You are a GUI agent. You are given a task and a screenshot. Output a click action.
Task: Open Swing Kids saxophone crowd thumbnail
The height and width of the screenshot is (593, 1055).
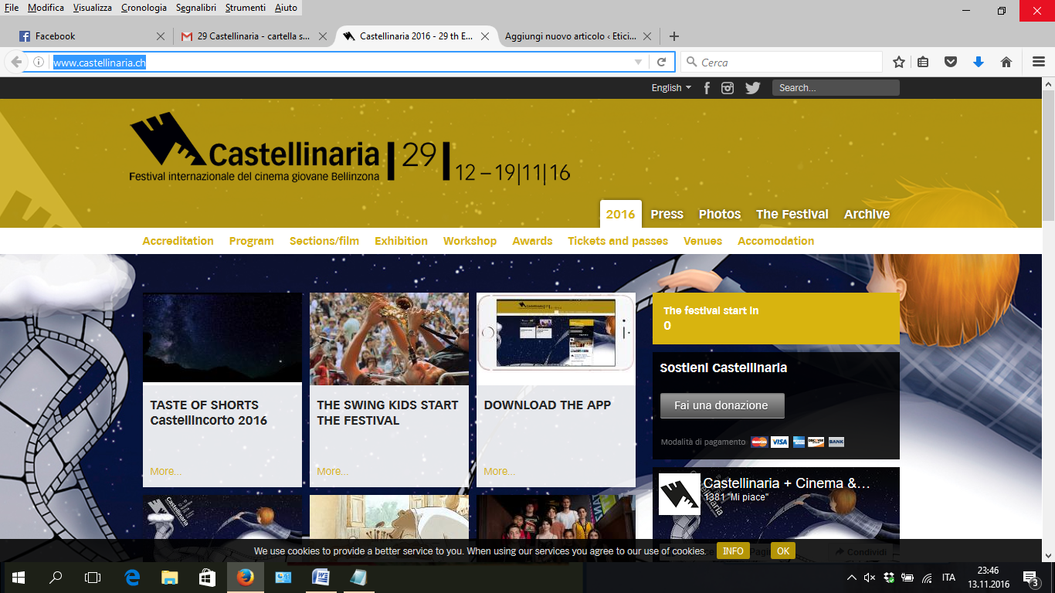click(x=389, y=338)
